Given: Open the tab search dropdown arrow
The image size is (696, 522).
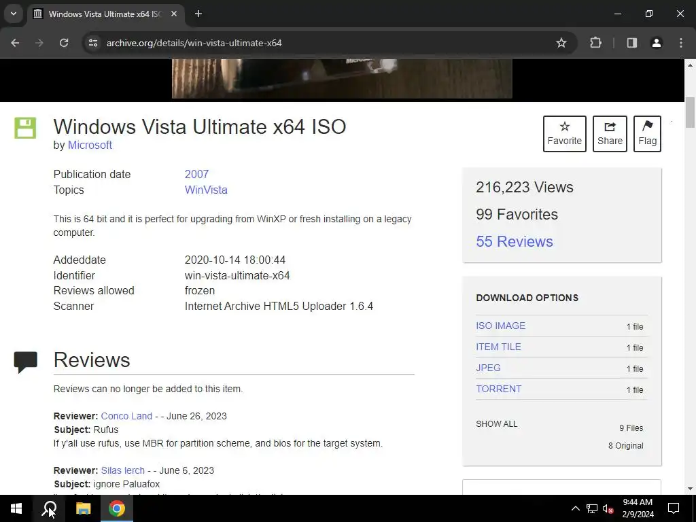Looking at the screenshot, I should [x=14, y=14].
